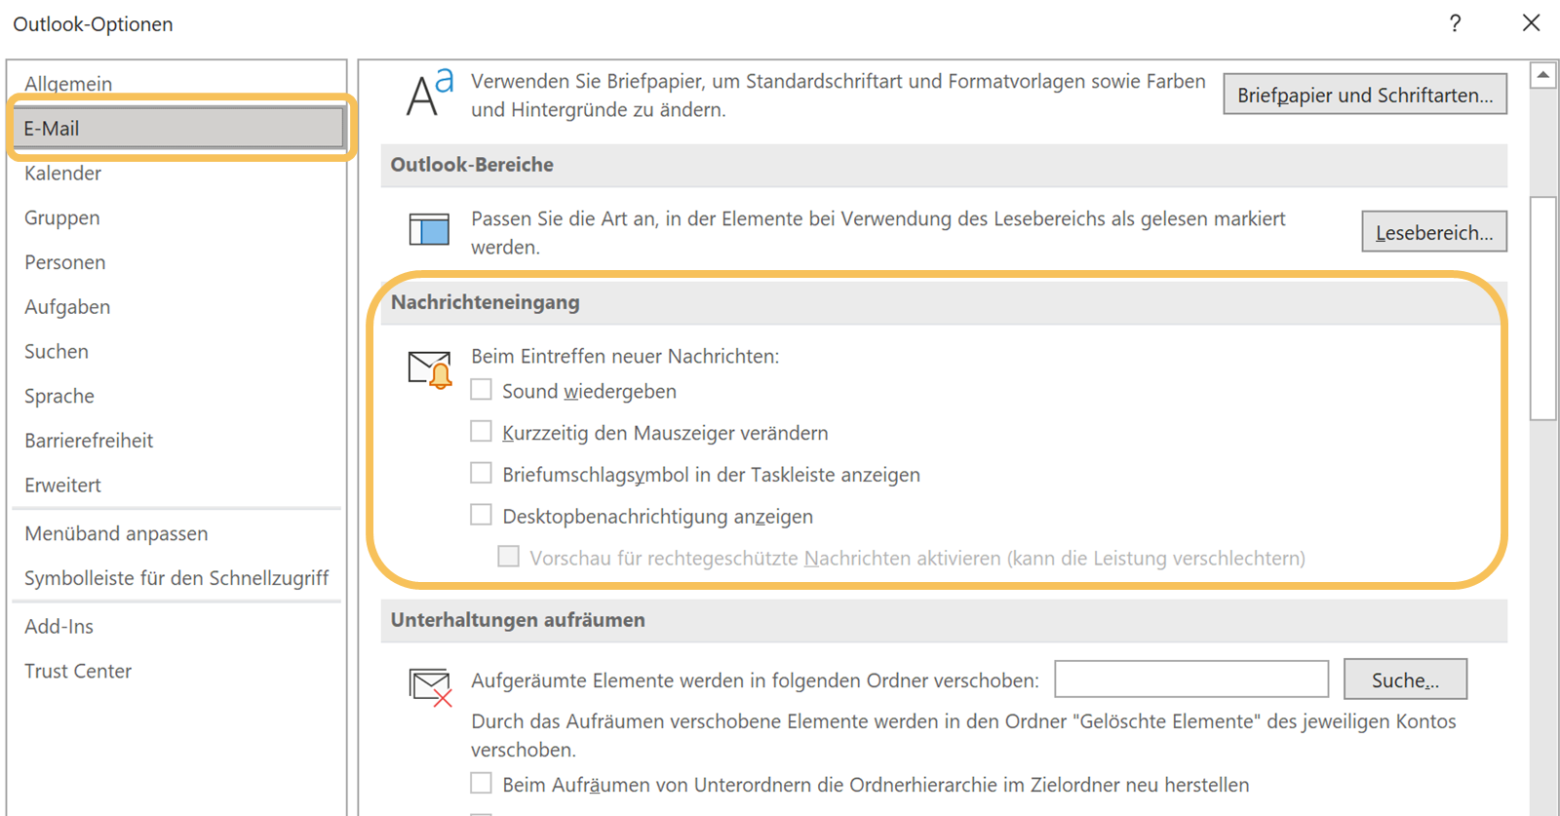The image size is (1560, 816).
Task: Click the envelope with red X icon
Action: (430, 686)
